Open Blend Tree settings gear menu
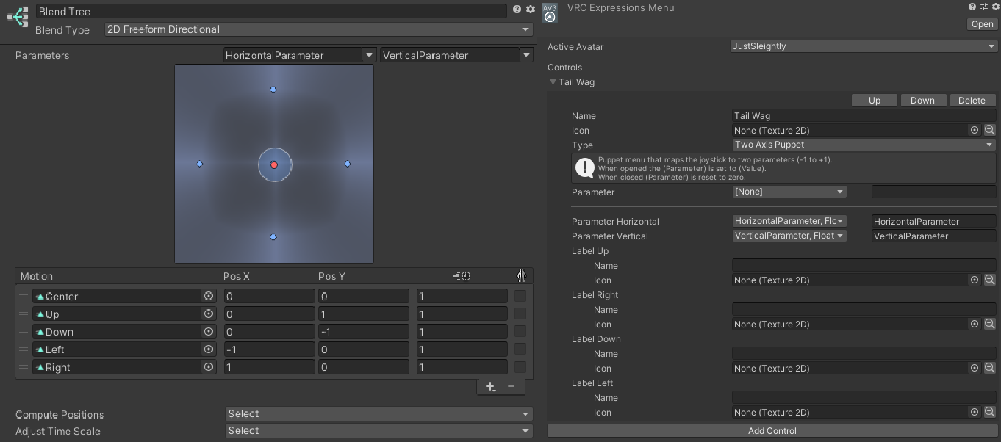Image resolution: width=1001 pixels, height=442 pixels. tap(530, 10)
